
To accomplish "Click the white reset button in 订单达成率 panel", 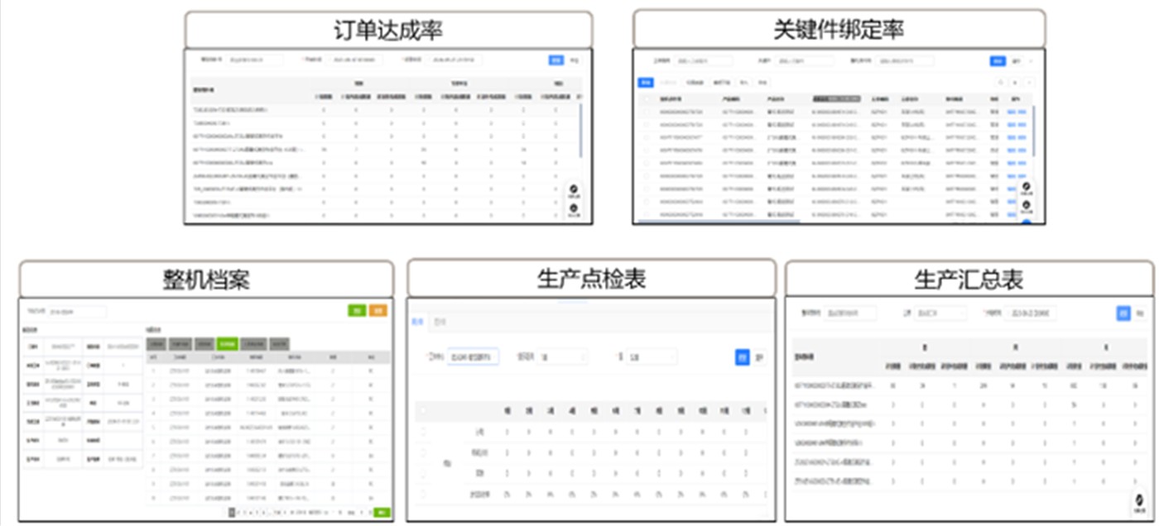I will click(x=574, y=60).
